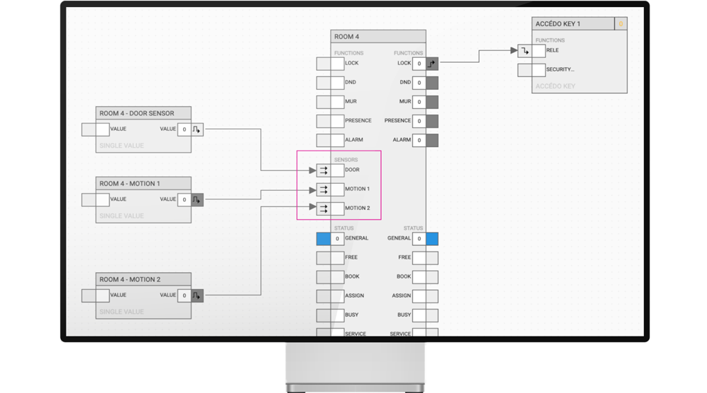Click the MOTION 2 sensor input port icon

pyautogui.click(x=323, y=209)
